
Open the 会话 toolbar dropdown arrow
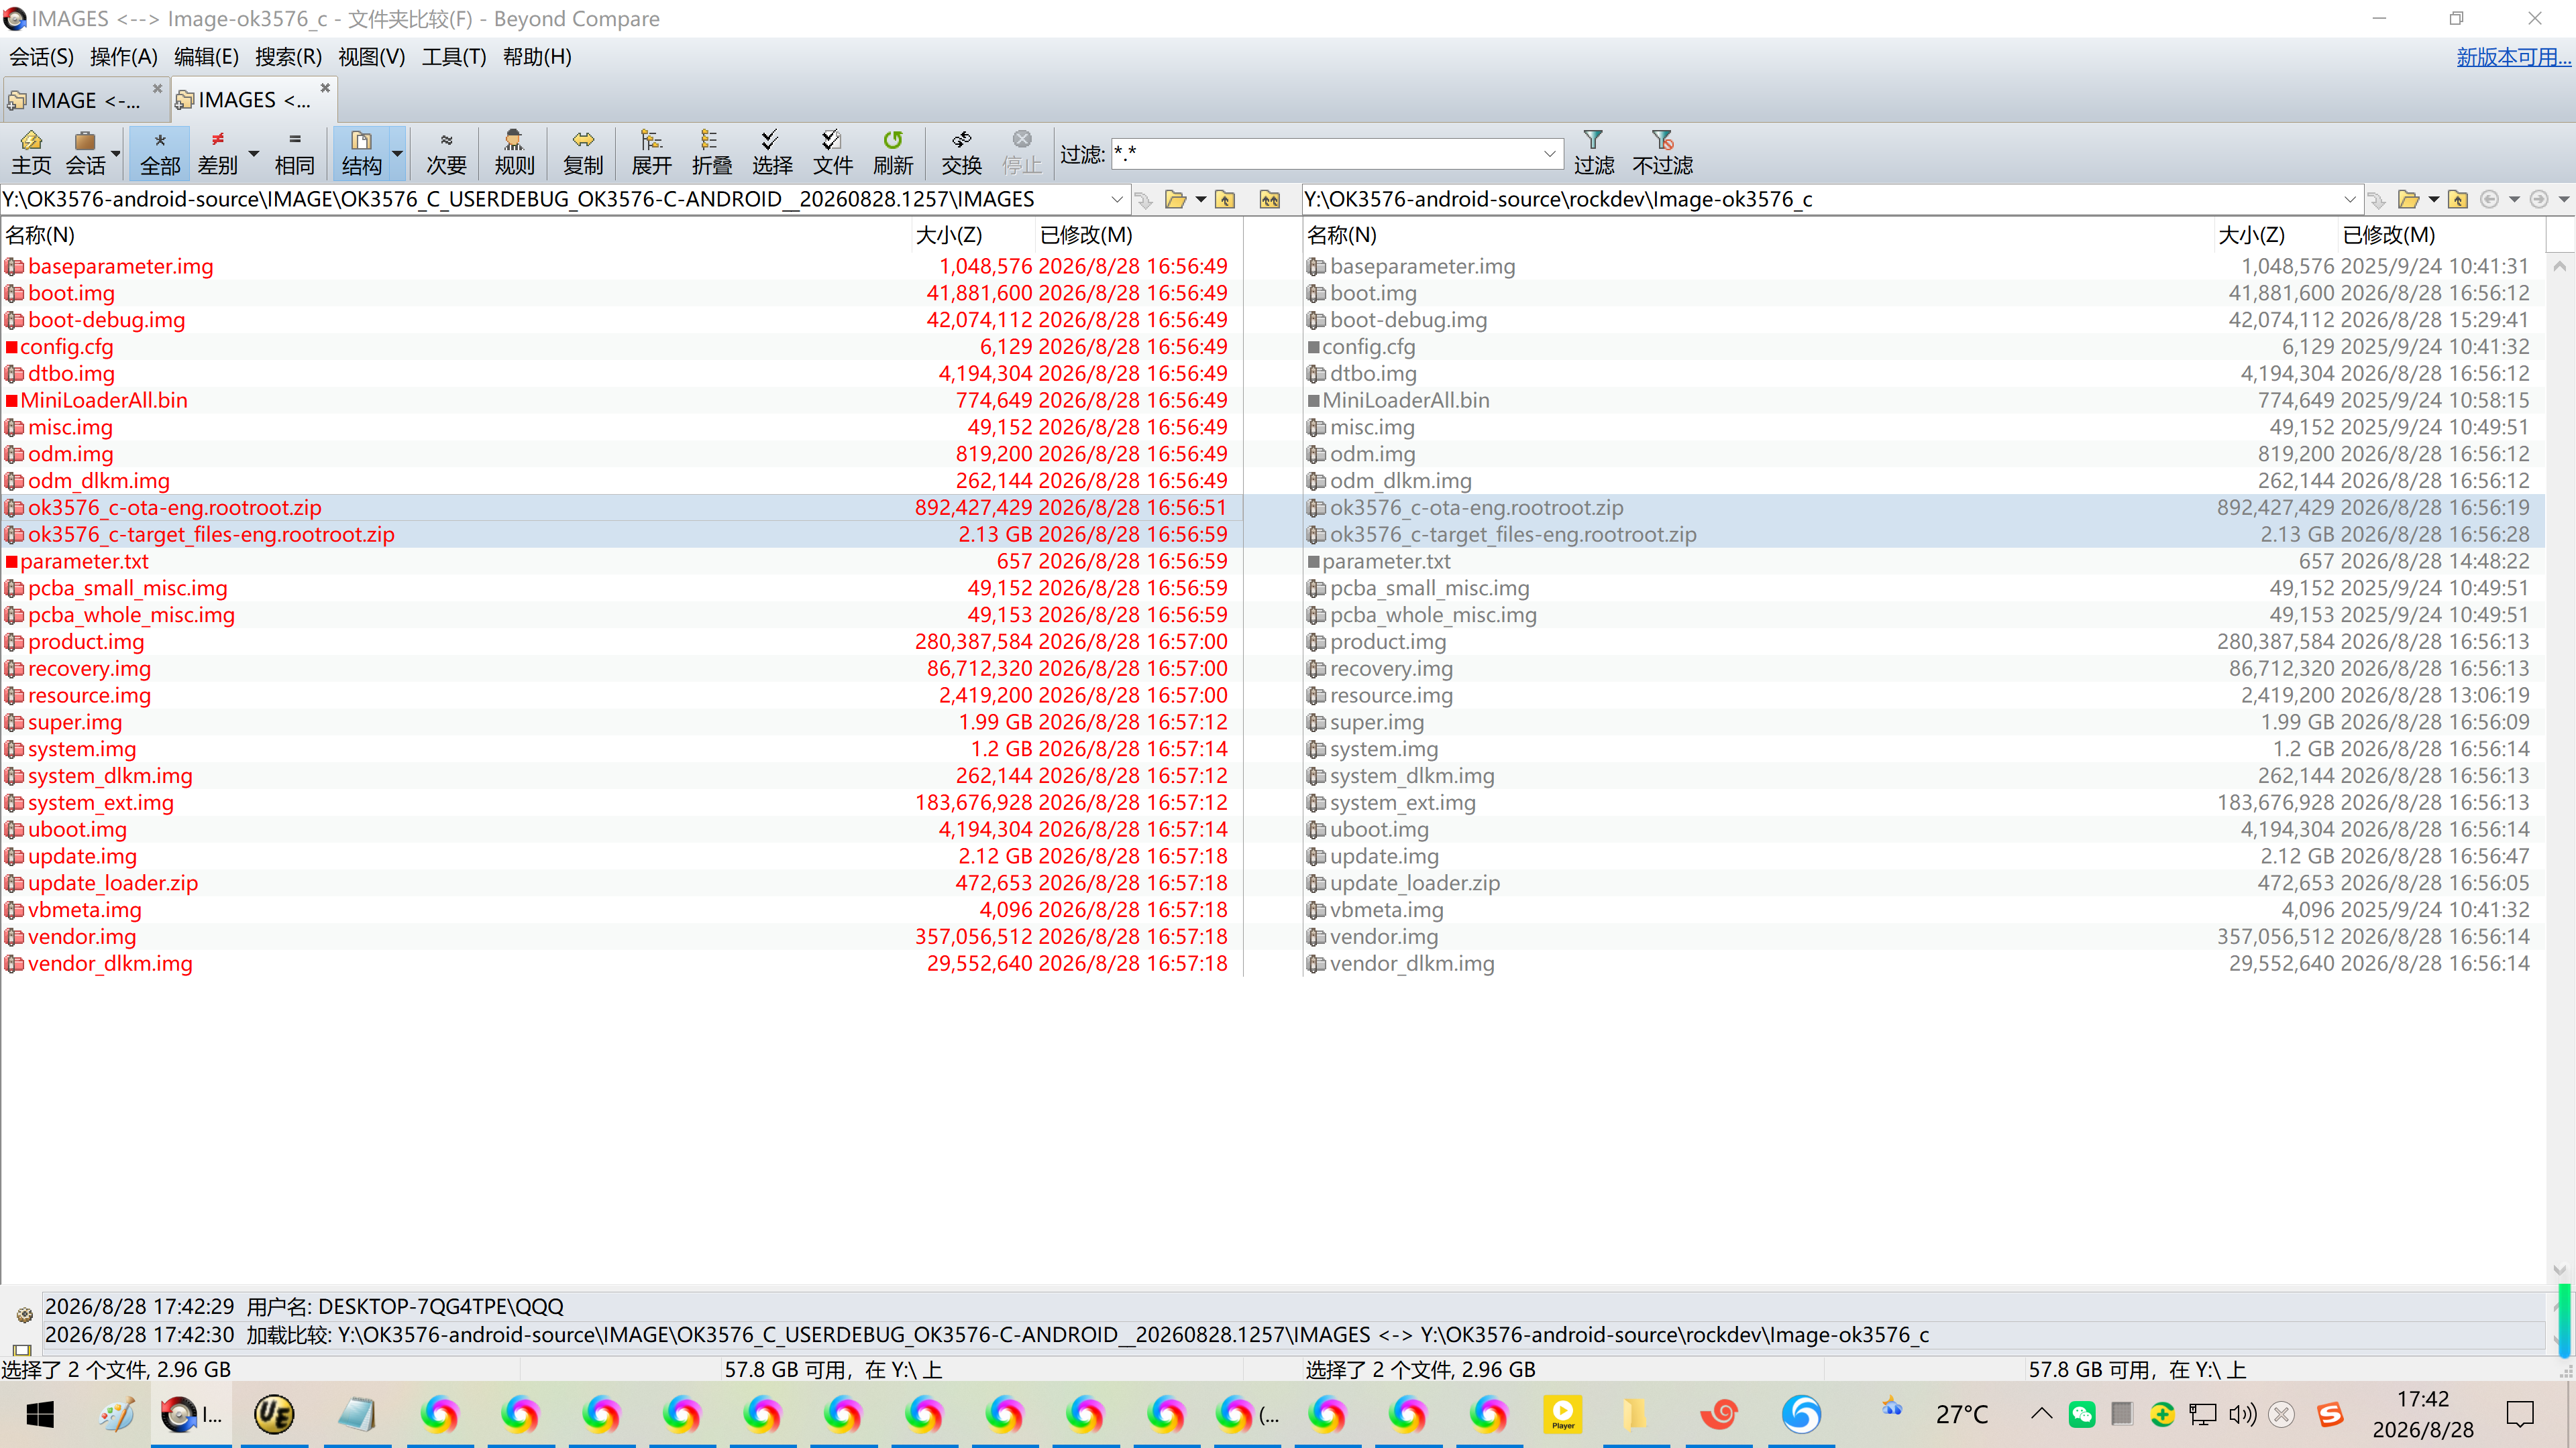(x=116, y=153)
